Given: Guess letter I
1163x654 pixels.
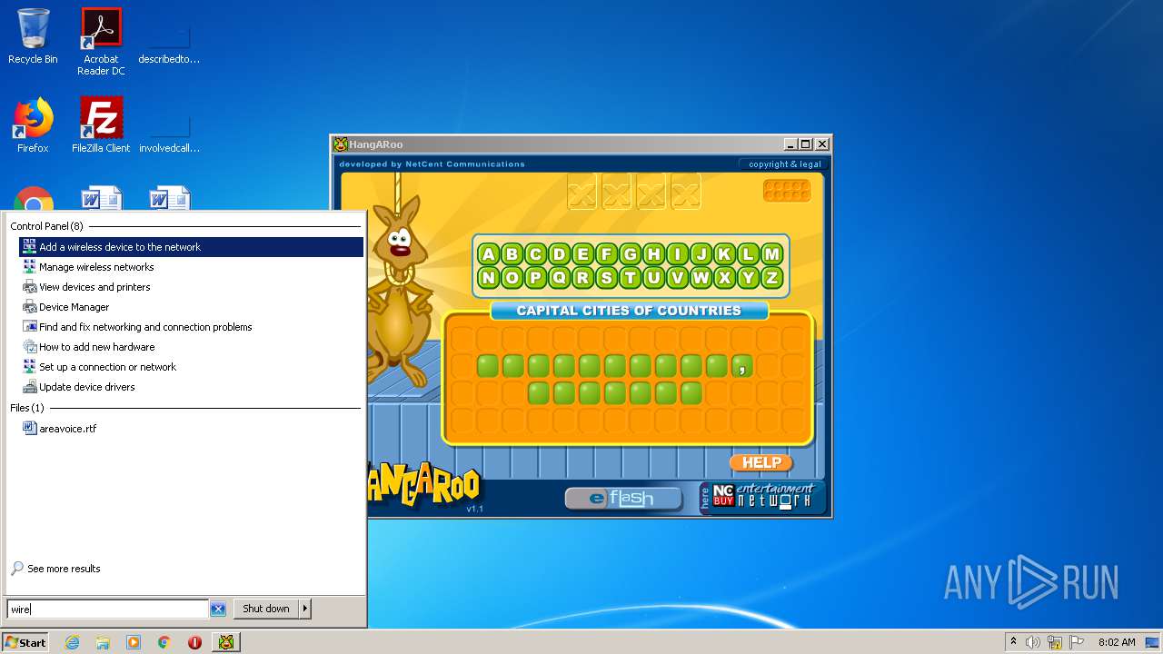Looking at the screenshot, I should [x=678, y=254].
